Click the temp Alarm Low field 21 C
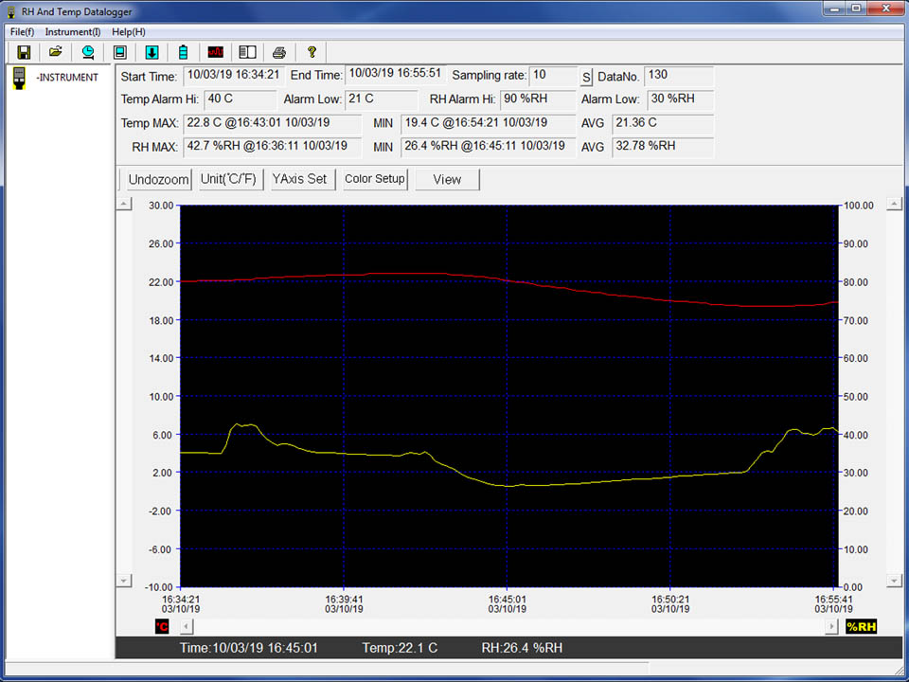909x682 pixels. click(x=382, y=99)
